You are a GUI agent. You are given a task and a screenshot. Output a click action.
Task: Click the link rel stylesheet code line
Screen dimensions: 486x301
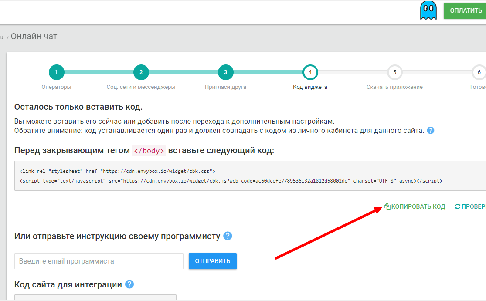117,171
